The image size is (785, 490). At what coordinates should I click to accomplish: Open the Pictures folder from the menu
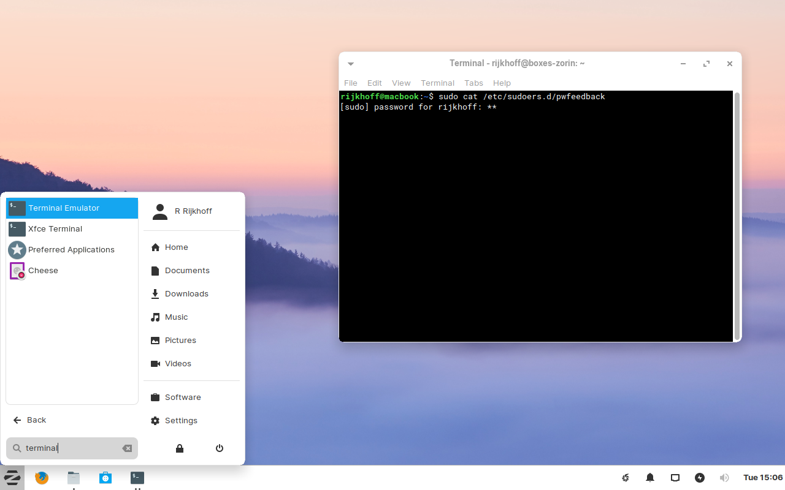pos(191,341)
